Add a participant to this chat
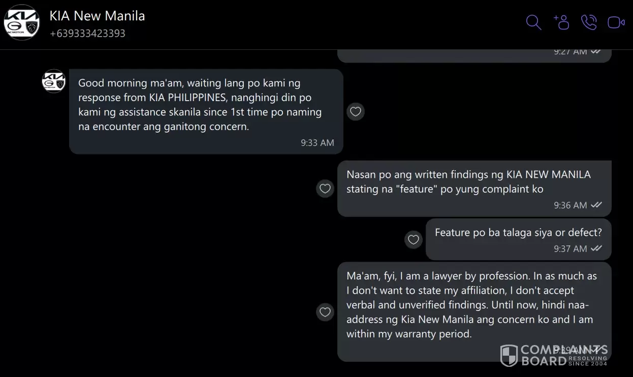The width and height of the screenshot is (633, 377). click(x=561, y=22)
